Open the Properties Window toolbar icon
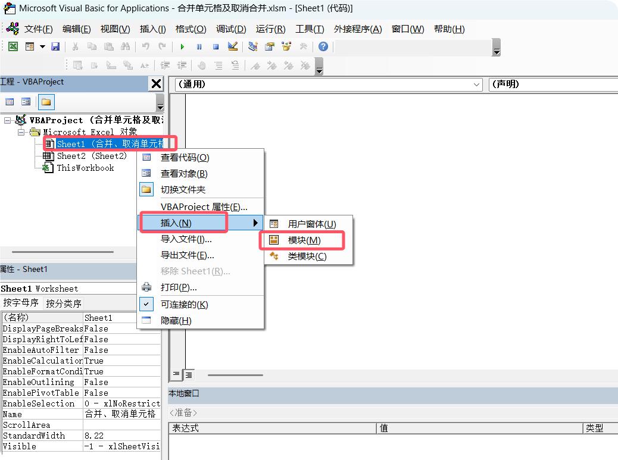This screenshot has width=618, height=460. (270, 46)
